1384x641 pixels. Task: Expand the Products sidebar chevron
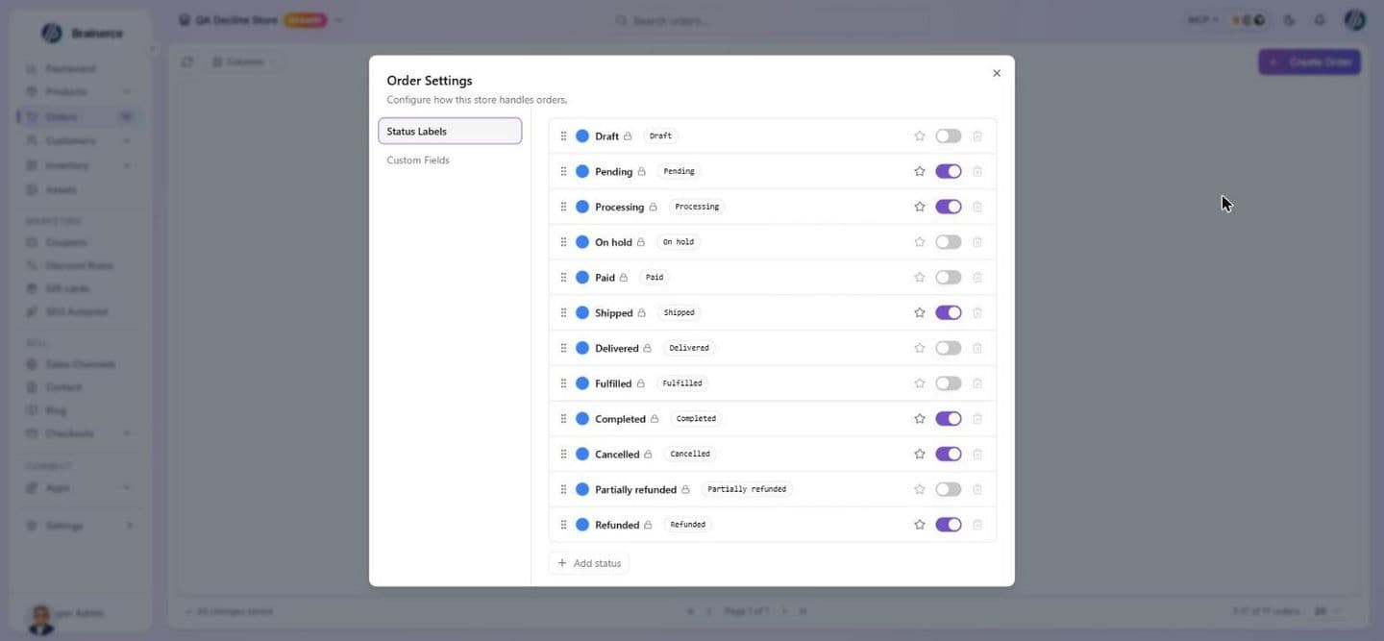127,92
